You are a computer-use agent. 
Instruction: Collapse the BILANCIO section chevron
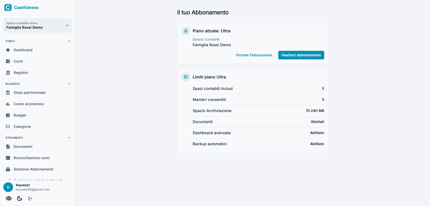click(69, 84)
